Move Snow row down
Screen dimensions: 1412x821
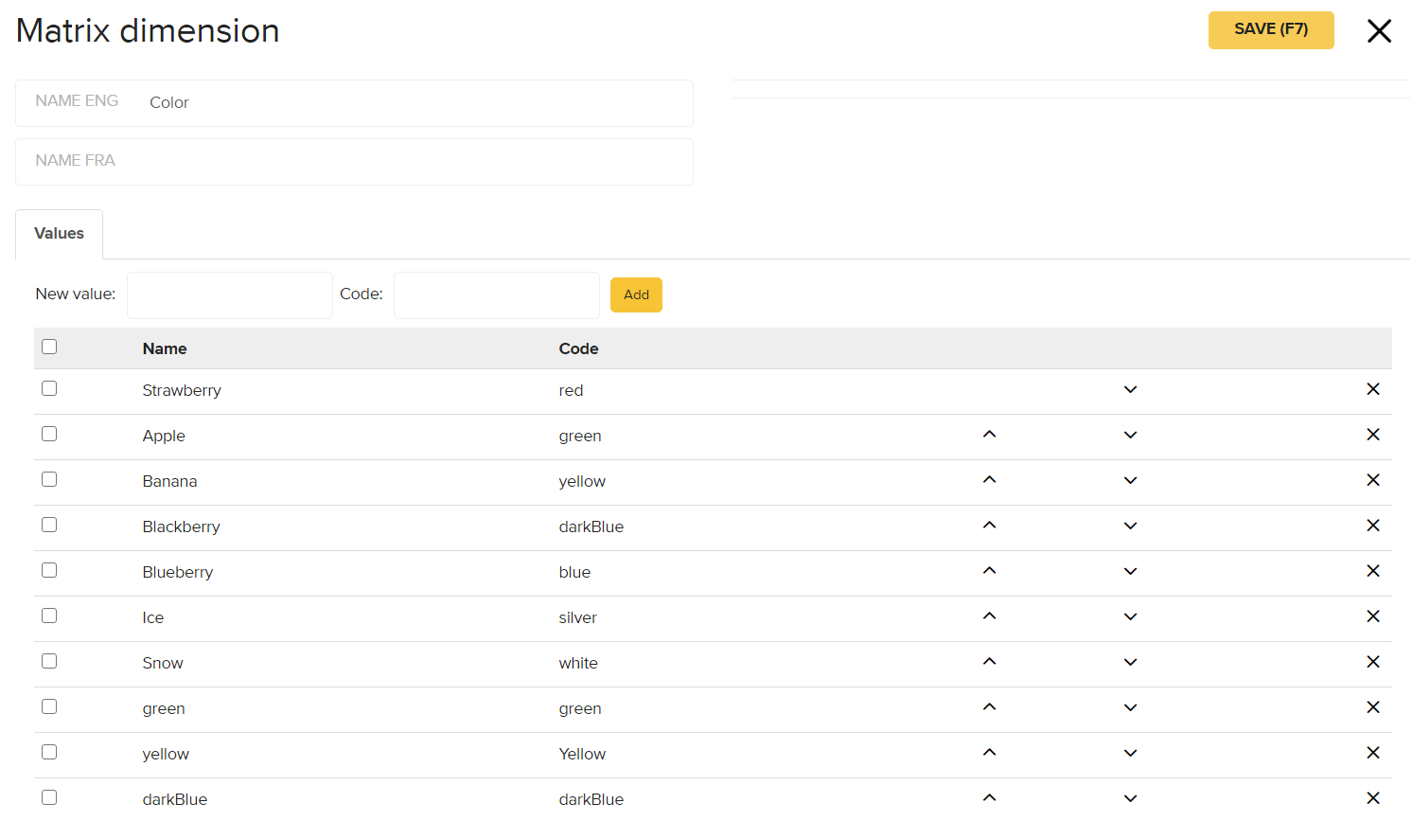pos(1130,663)
